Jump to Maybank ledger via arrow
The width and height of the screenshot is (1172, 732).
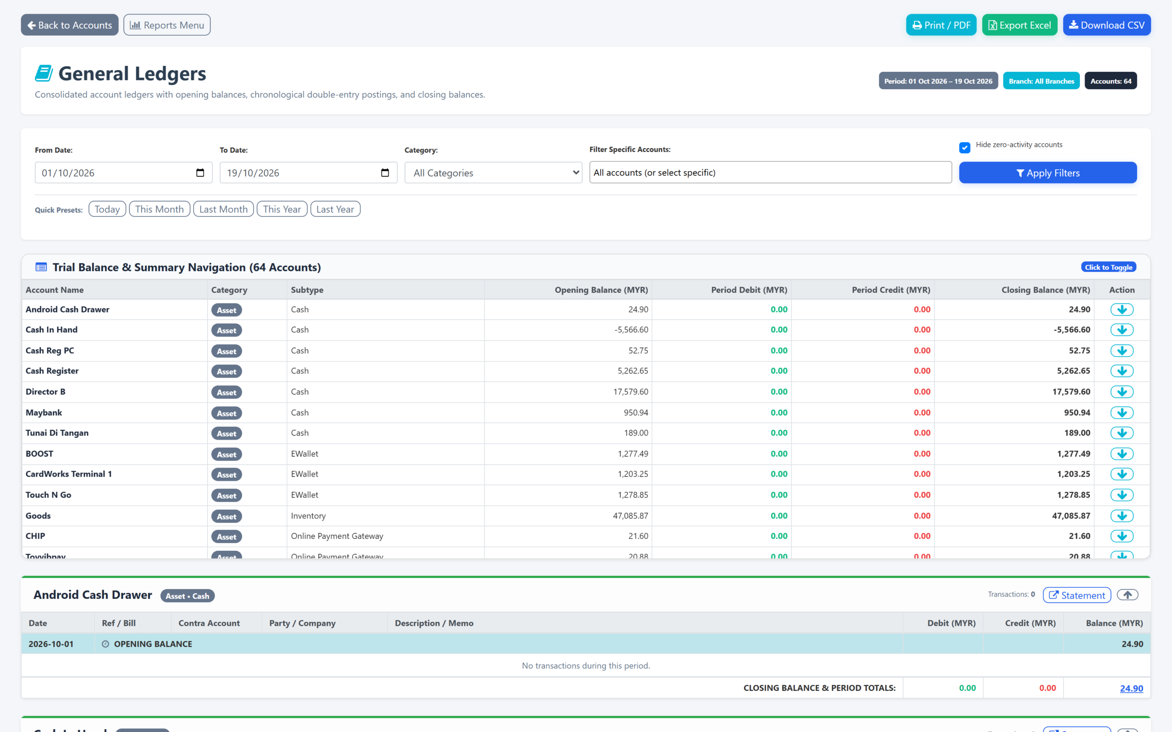pos(1122,413)
